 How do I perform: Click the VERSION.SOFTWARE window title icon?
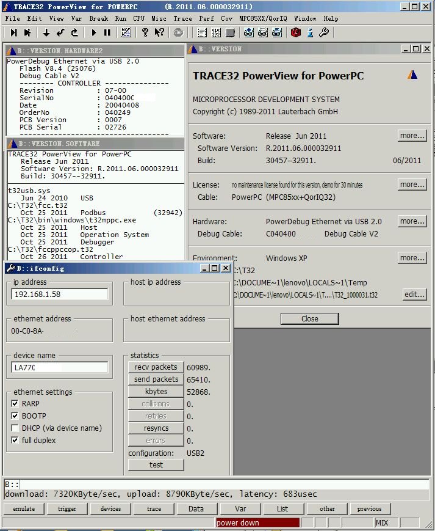[12, 144]
